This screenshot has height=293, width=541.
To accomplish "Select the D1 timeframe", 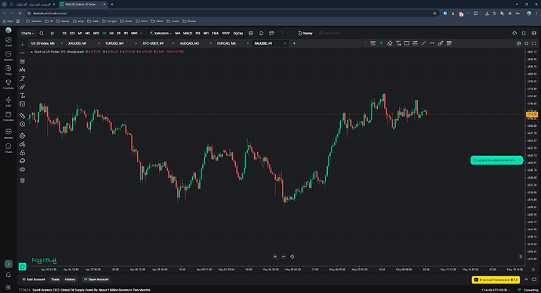I will click(x=118, y=34).
